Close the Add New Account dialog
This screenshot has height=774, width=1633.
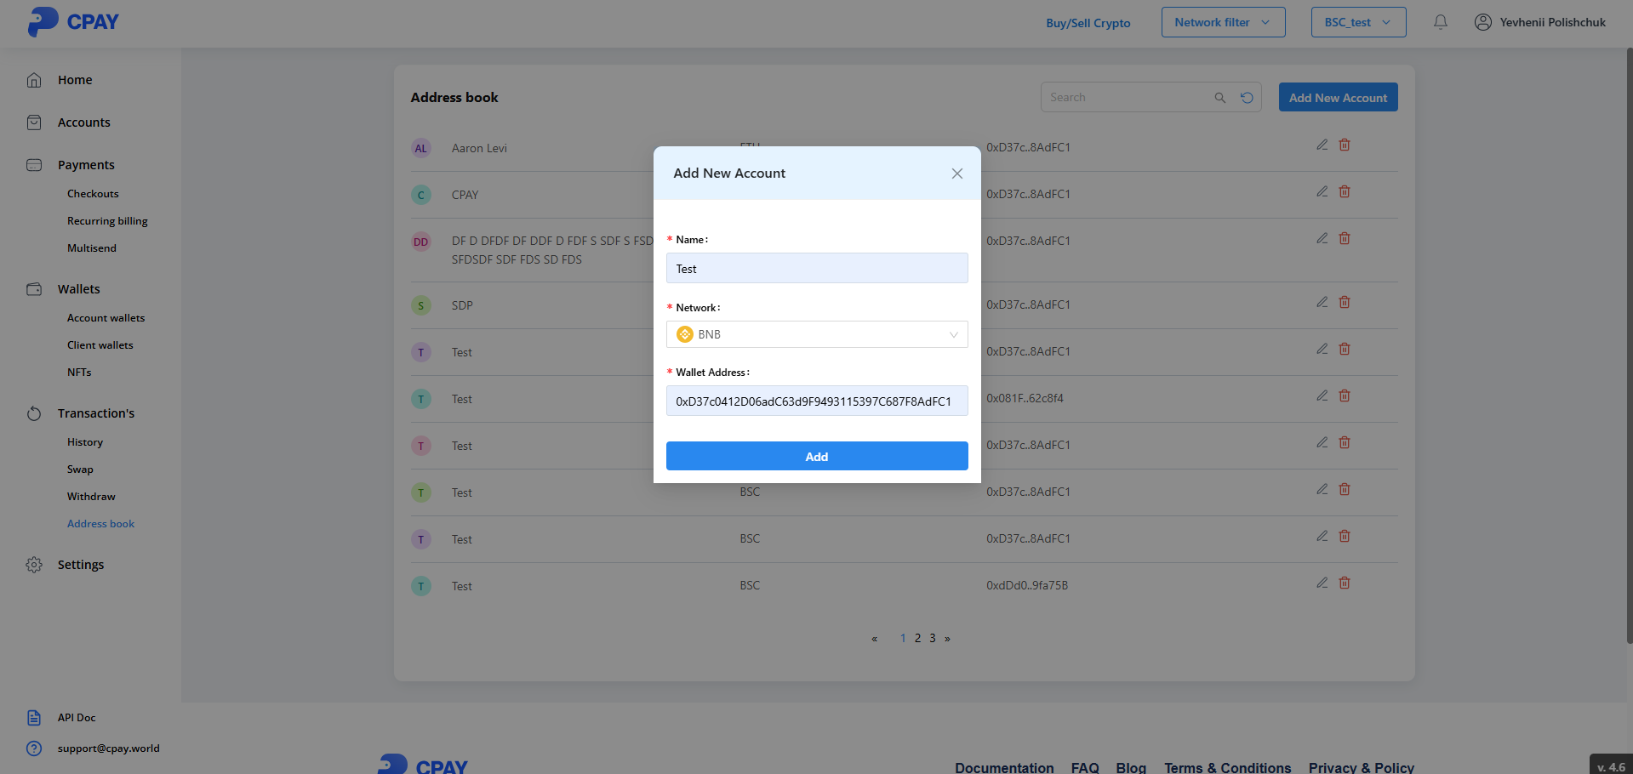(956, 174)
